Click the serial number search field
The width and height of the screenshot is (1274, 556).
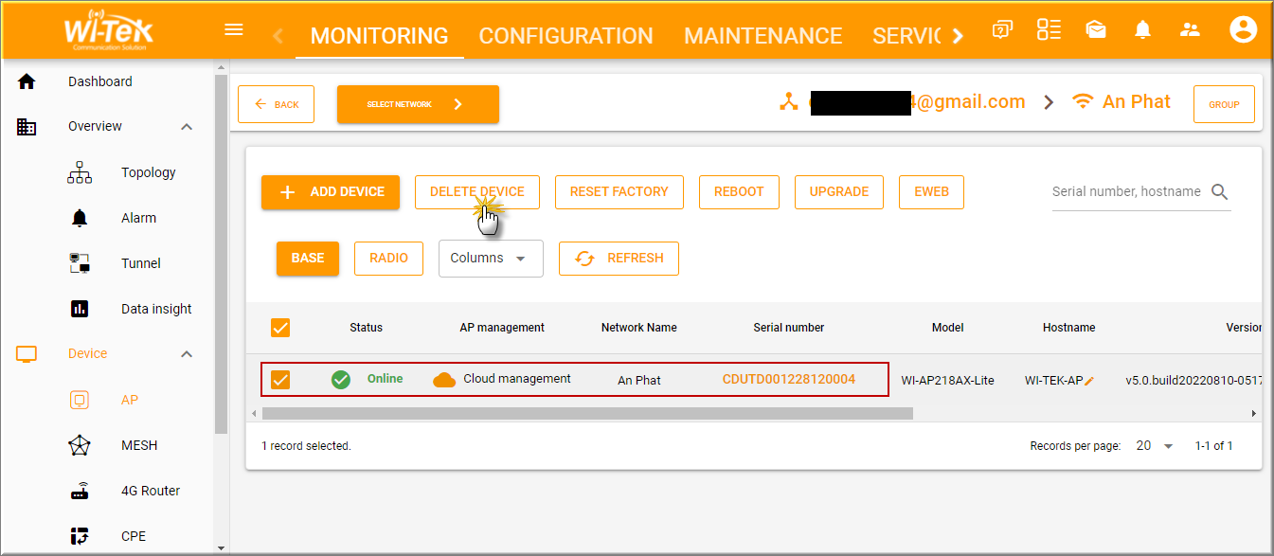[x=1125, y=191]
